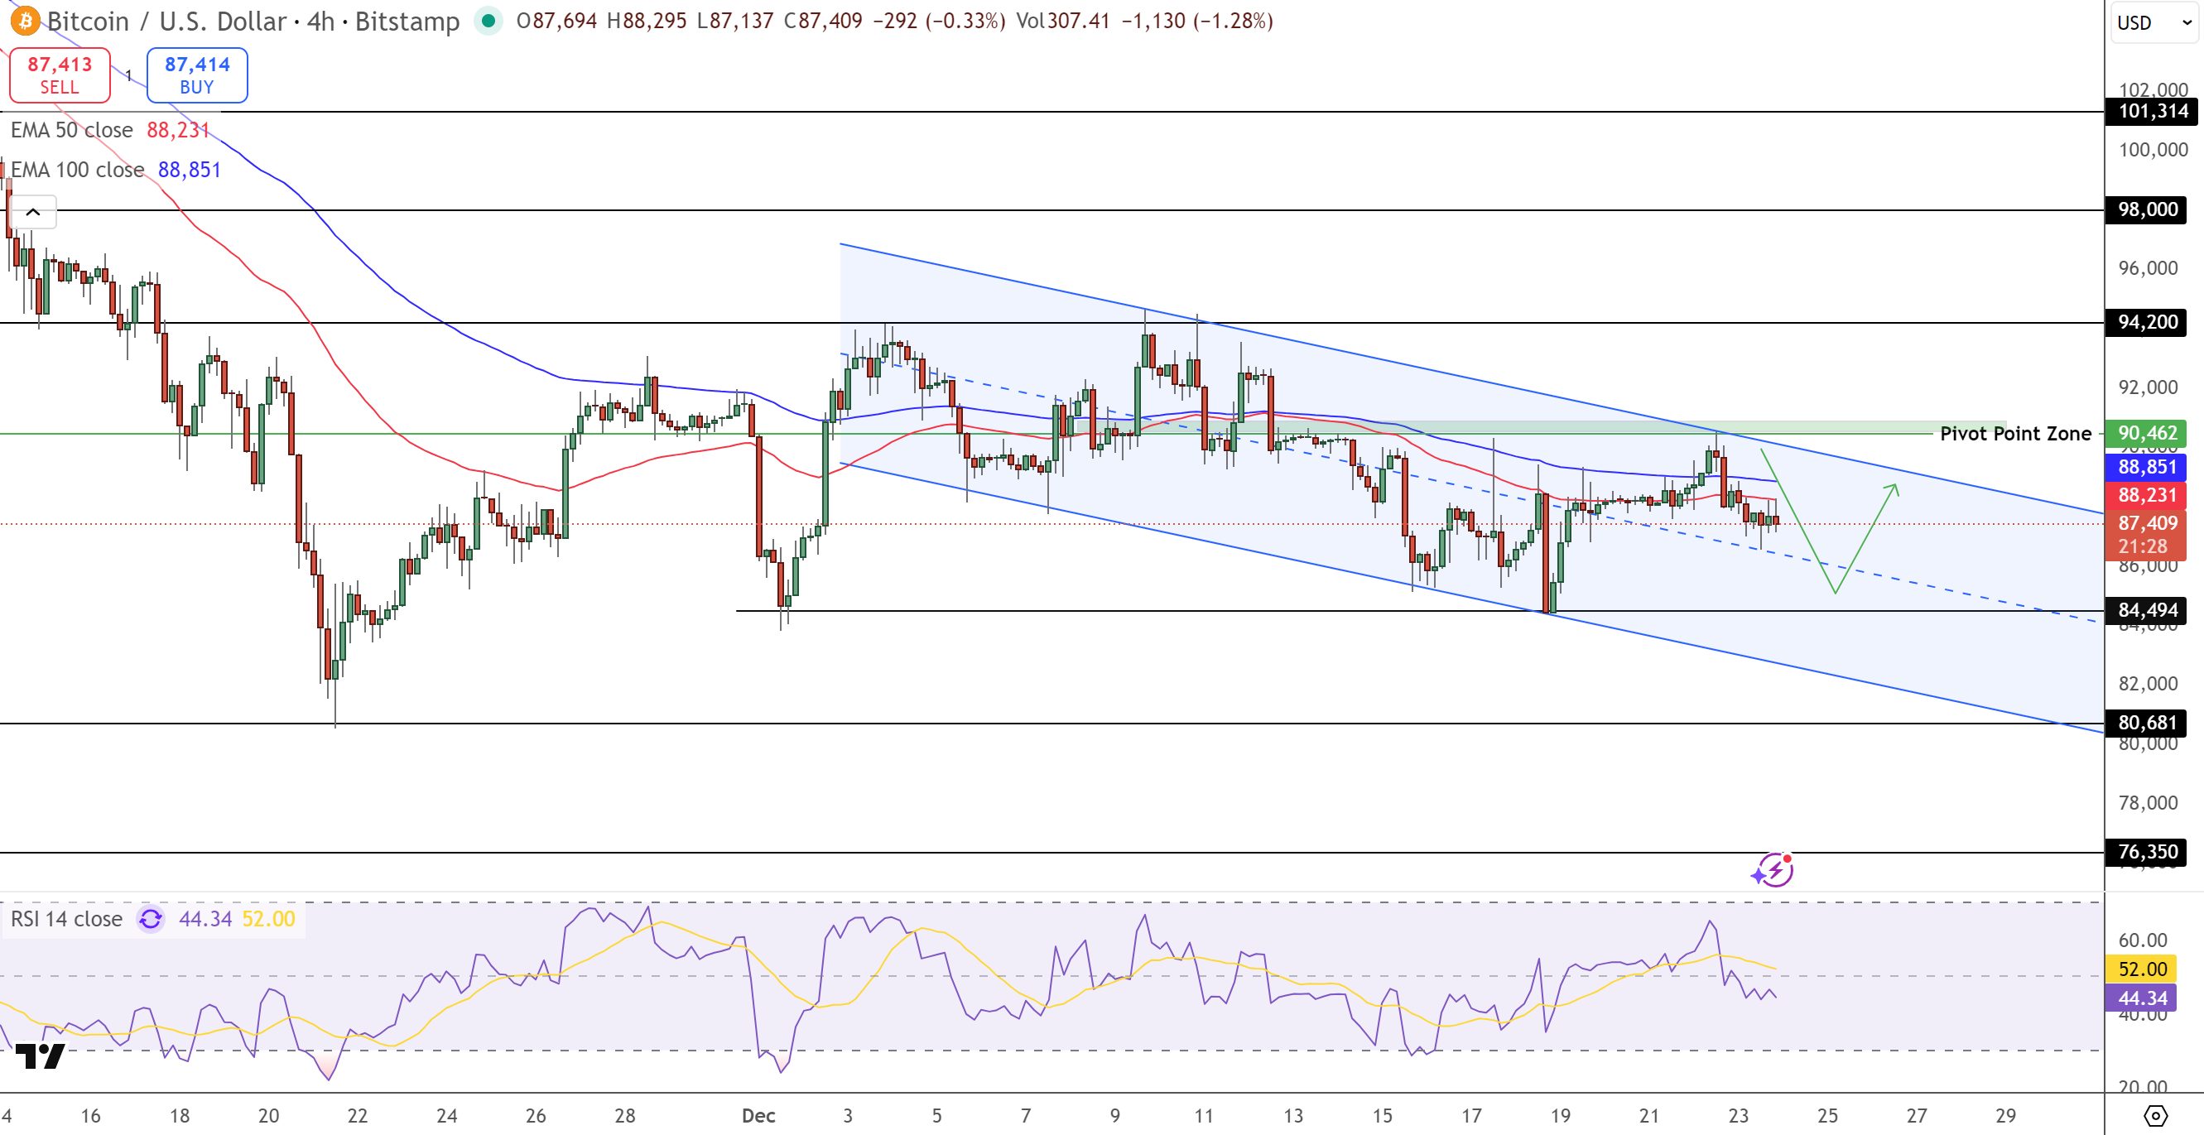Toggle visibility of the EMA 50 close indicator

[x=72, y=130]
